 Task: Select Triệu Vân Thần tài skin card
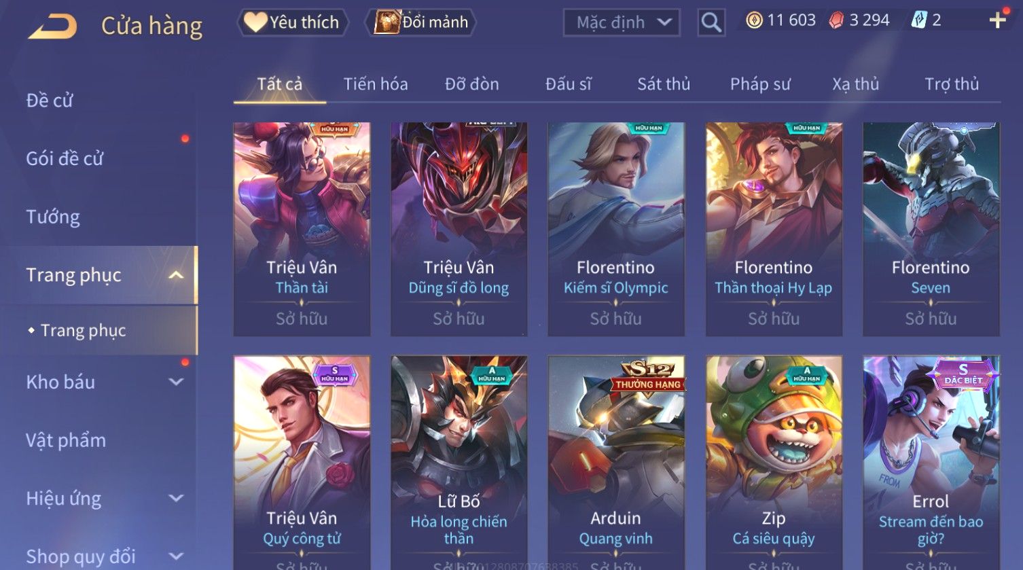[302, 229]
